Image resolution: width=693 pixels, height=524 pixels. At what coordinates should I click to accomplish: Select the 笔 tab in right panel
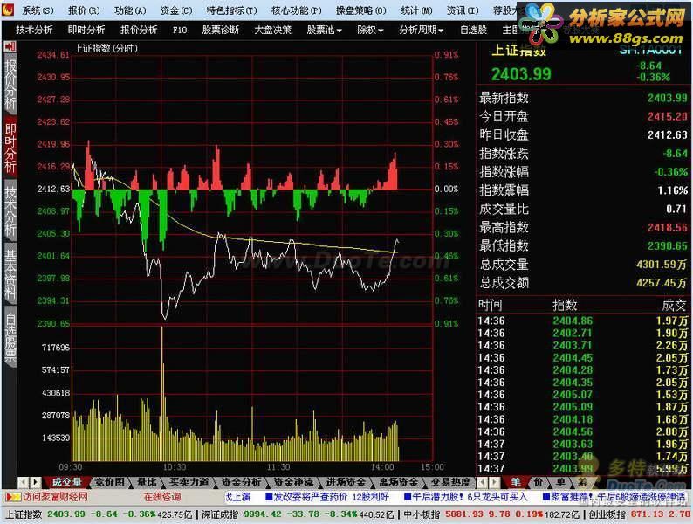[516, 482]
